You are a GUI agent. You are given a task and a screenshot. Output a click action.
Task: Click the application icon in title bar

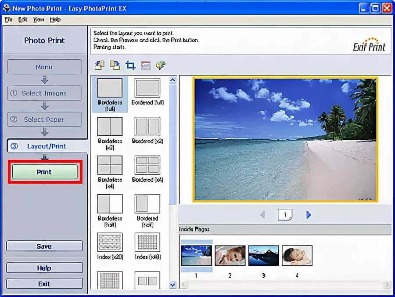[x=6, y=8]
